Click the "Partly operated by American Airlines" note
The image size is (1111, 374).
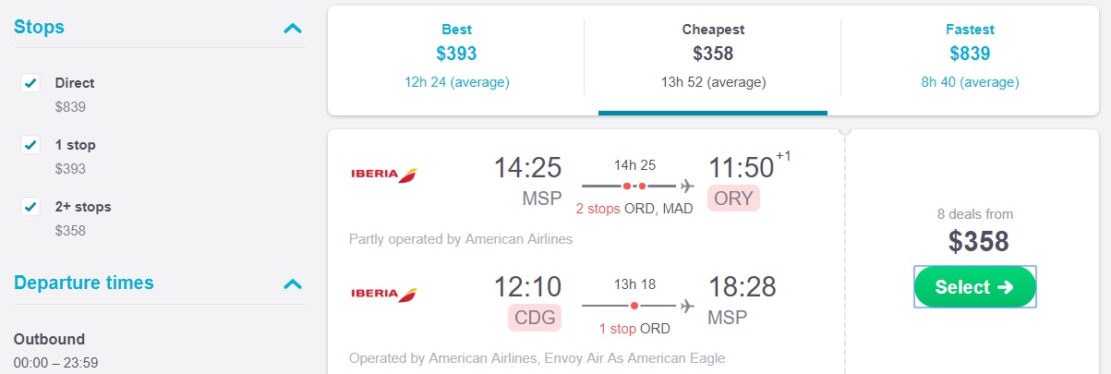click(461, 239)
